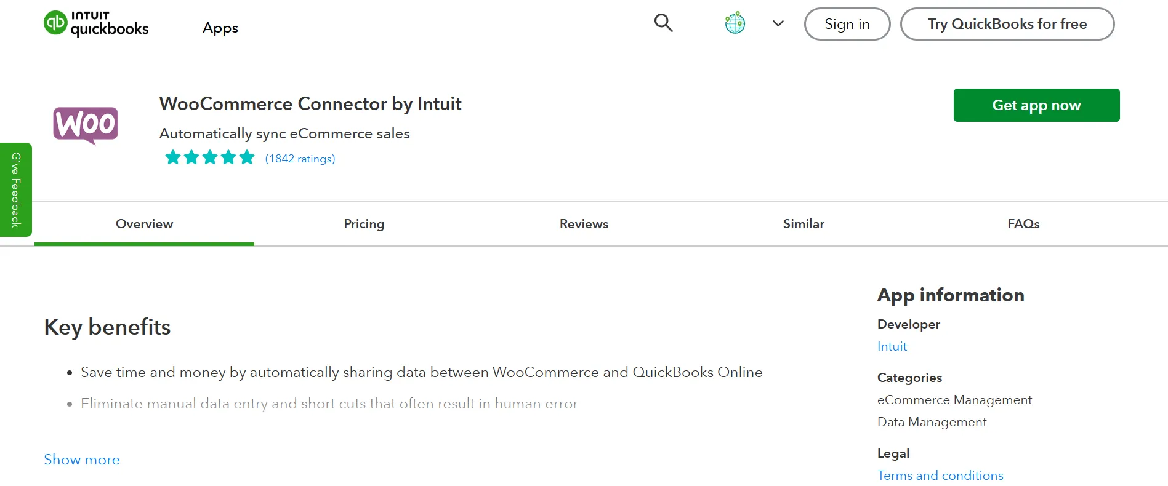The width and height of the screenshot is (1168, 486).
Task: Open the Similar tab
Action: pos(804,224)
